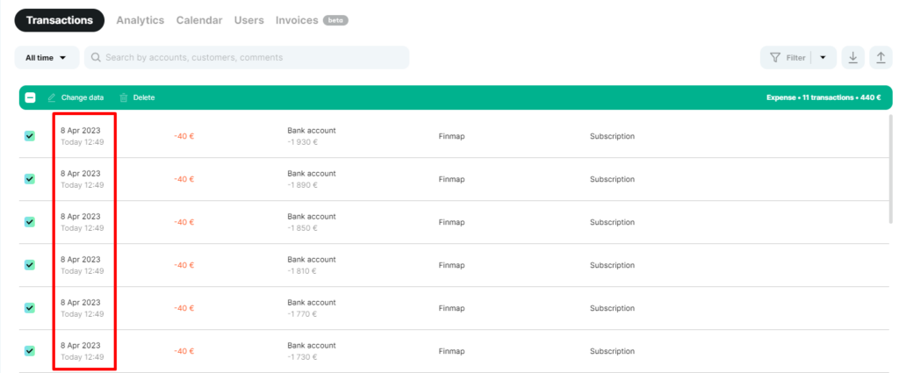Uncheck the row with balance -1 730 €
The height and width of the screenshot is (373, 899).
point(30,351)
